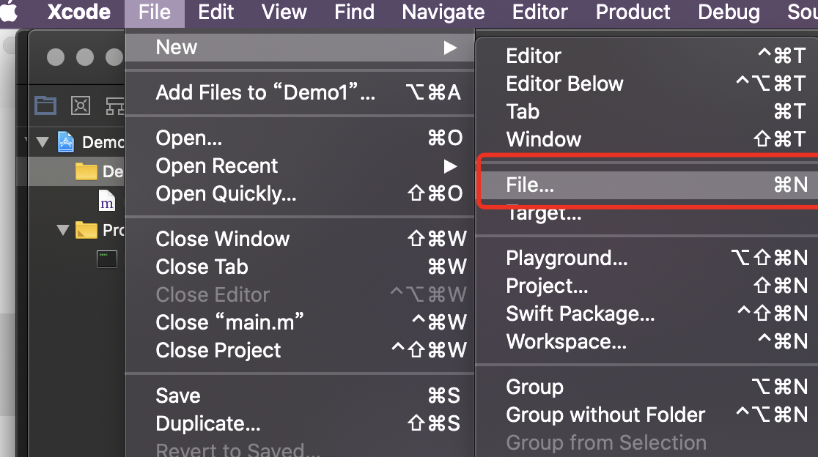Expand the Open Recent submenu arrow
The image size is (818, 457).
450,166
